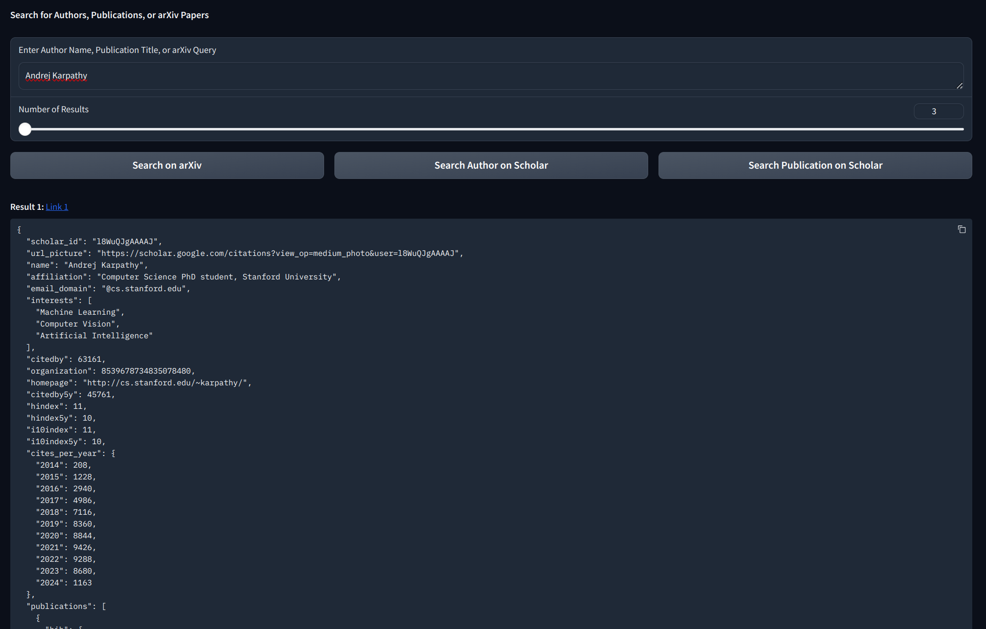Click the "Number of Results" label text
986x629 pixels.
(53, 109)
